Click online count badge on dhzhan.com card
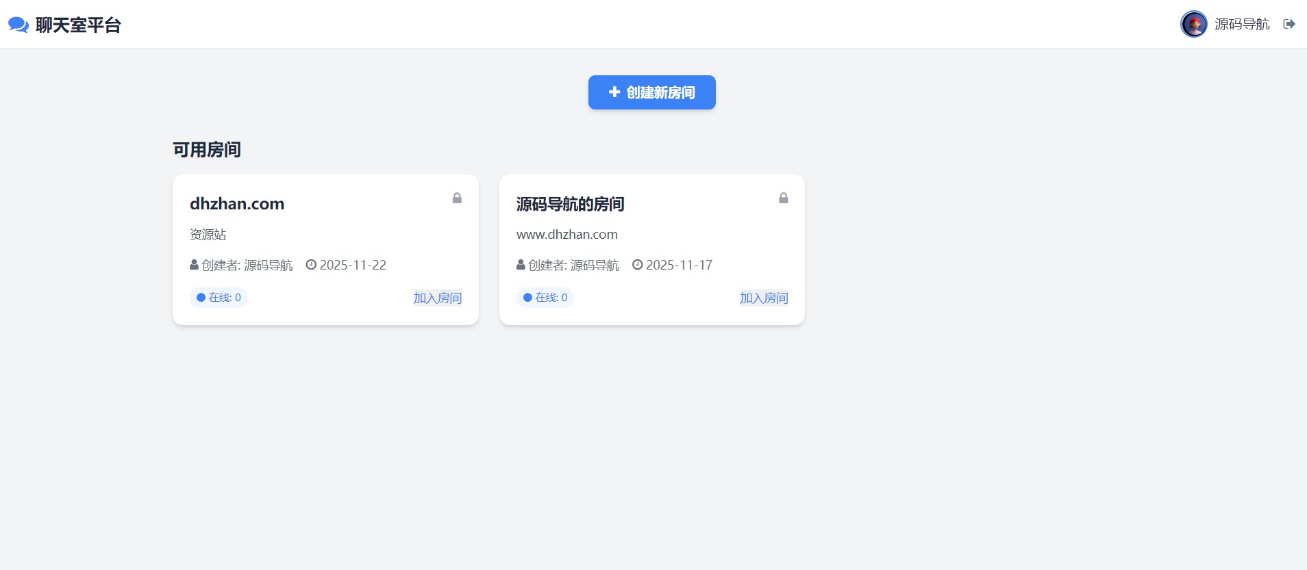The height and width of the screenshot is (570, 1307). (x=219, y=298)
